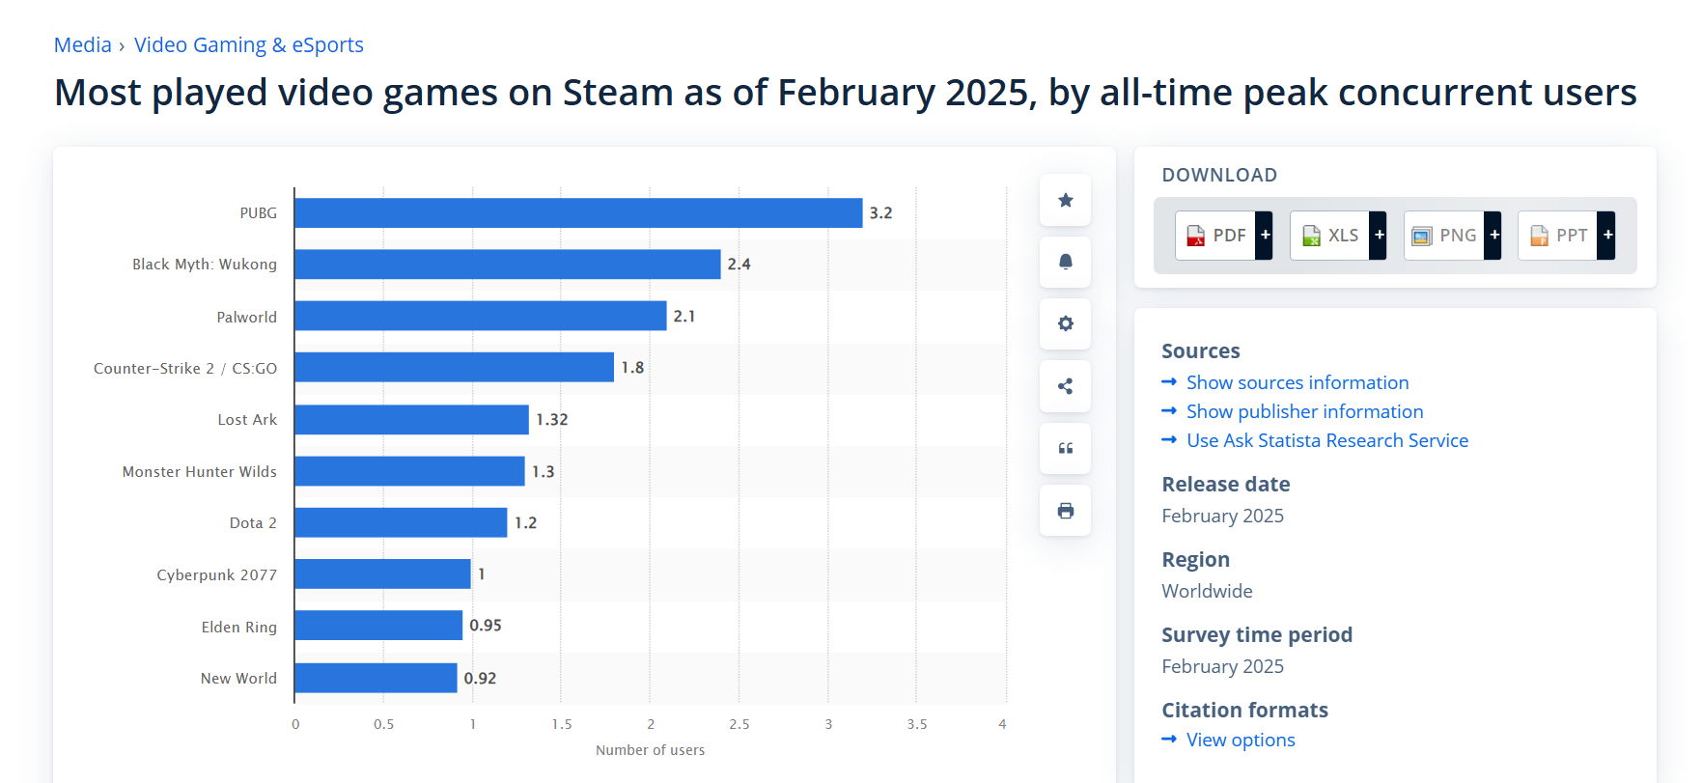The height and width of the screenshot is (783, 1702).
Task: Show sources information
Action: 1297,382
